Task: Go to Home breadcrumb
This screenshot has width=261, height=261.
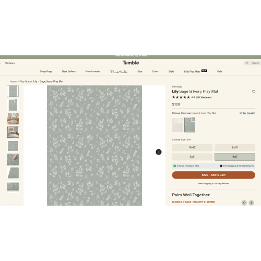Action: (x=13, y=81)
